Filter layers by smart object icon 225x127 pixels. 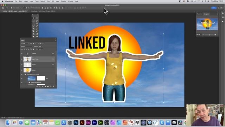(41, 43)
